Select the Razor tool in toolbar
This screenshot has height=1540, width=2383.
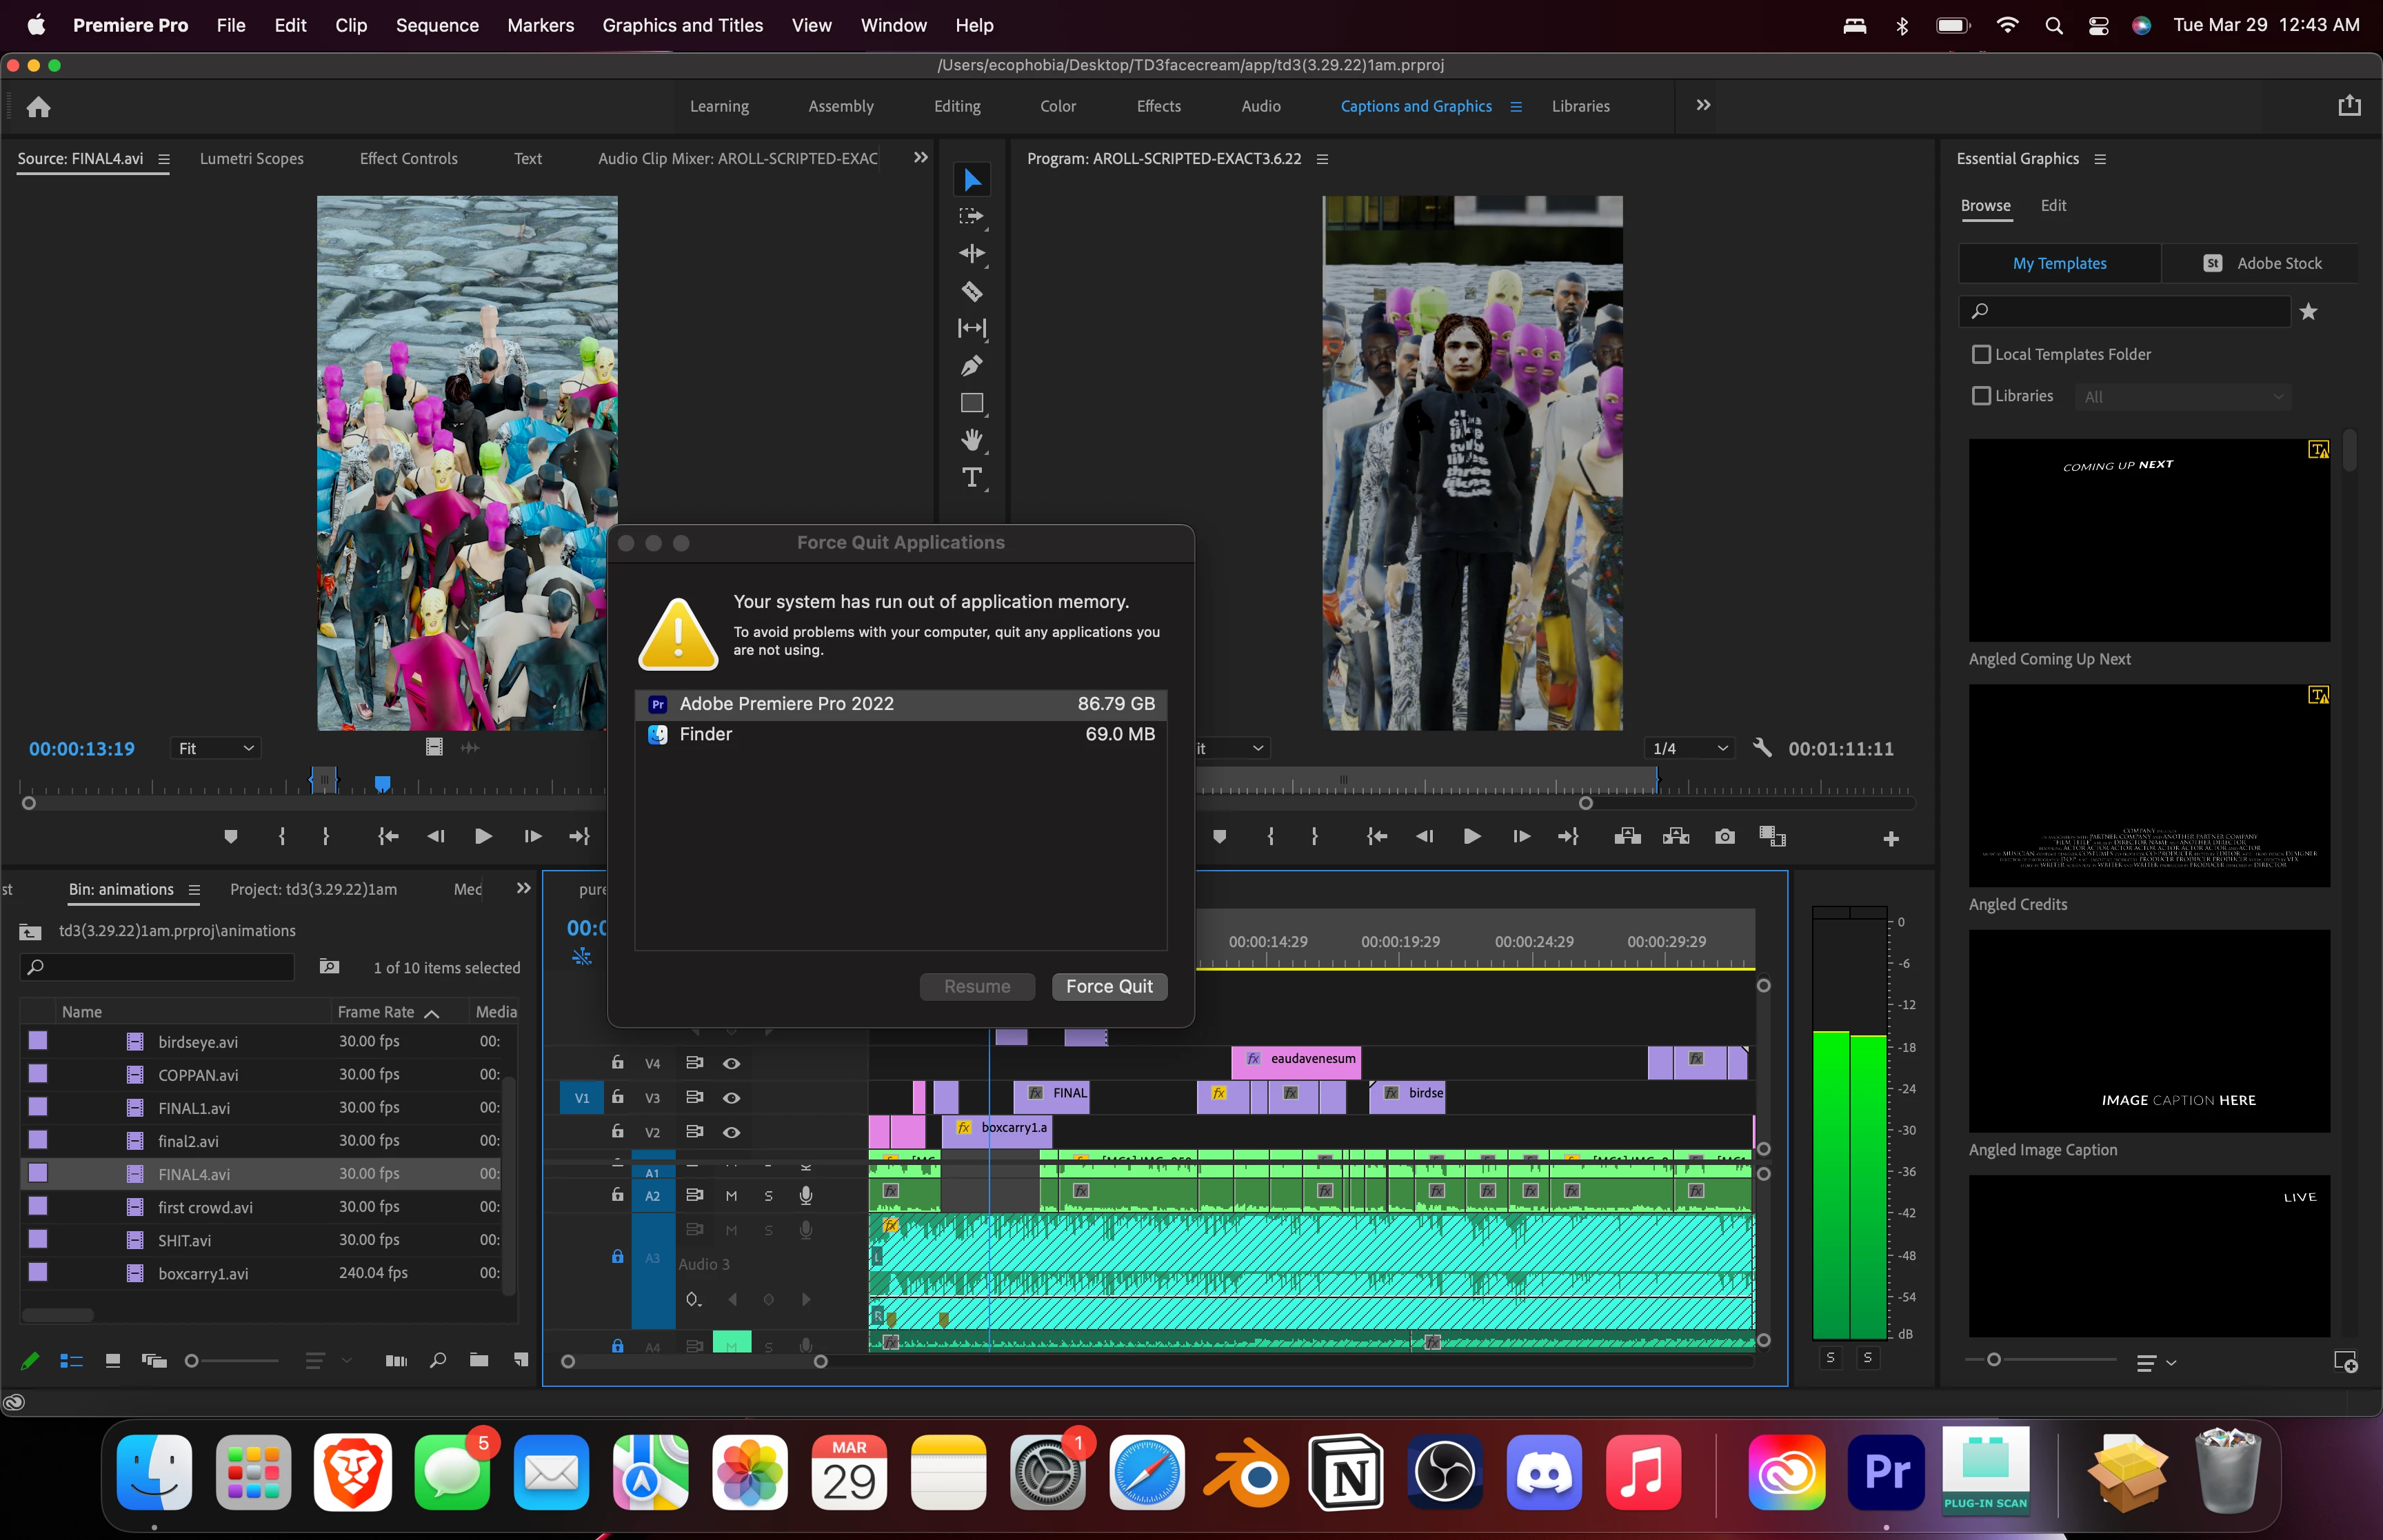pyautogui.click(x=971, y=291)
